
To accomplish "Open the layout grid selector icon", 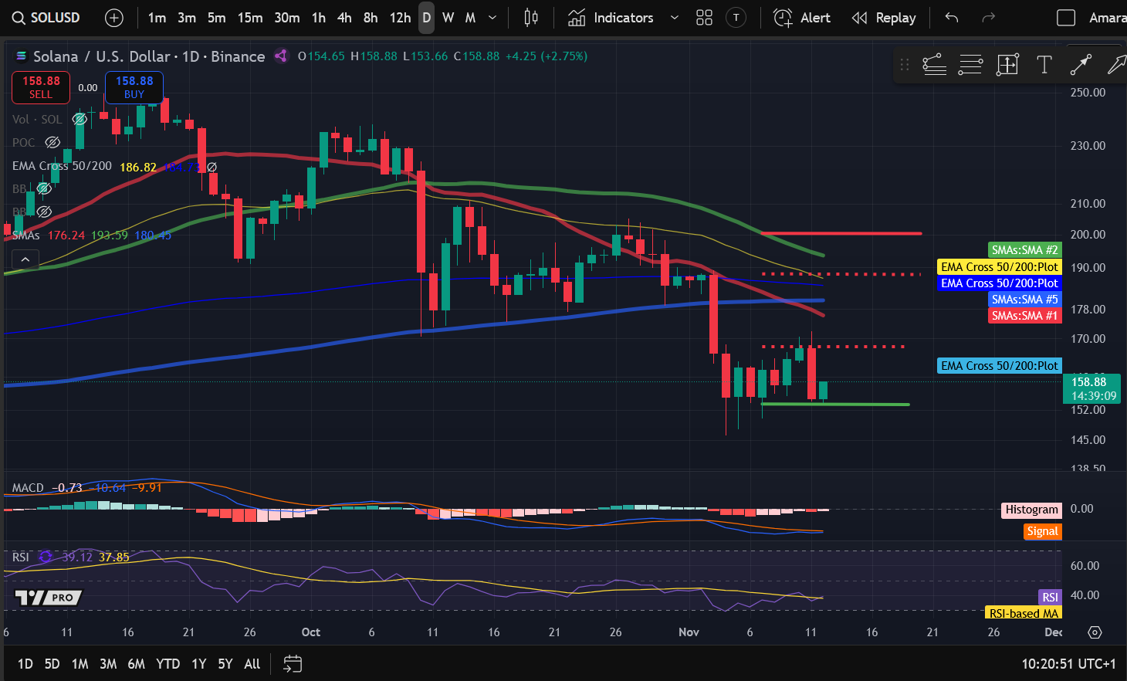I will (x=704, y=18).
